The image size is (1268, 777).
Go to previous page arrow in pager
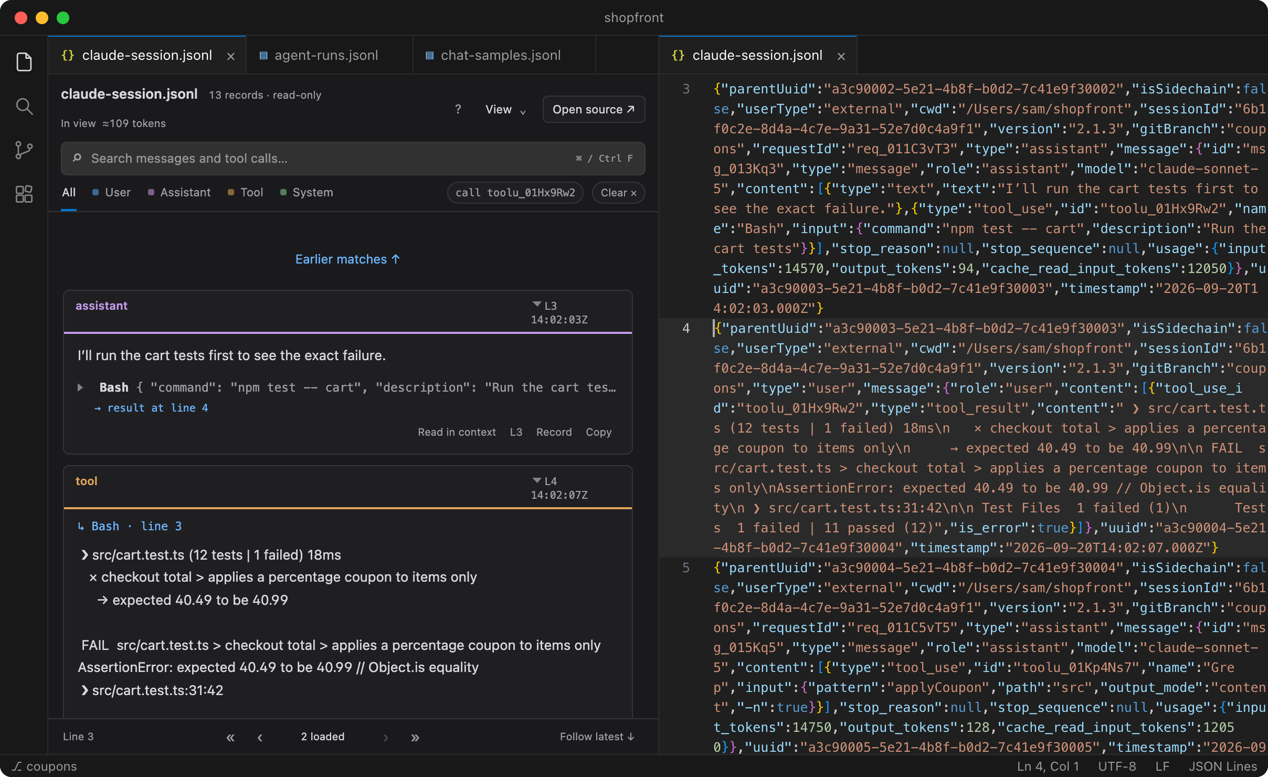(260, 737)
